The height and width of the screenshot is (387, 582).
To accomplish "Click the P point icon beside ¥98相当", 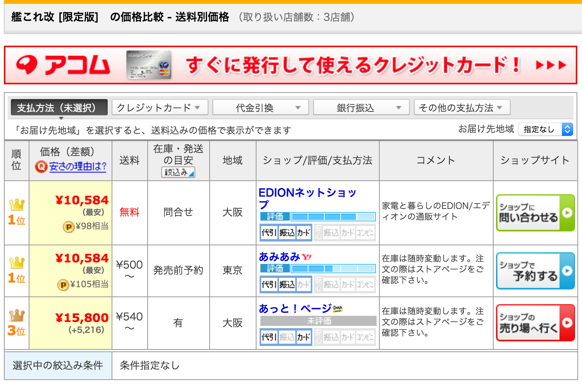I will coord(69,227).
